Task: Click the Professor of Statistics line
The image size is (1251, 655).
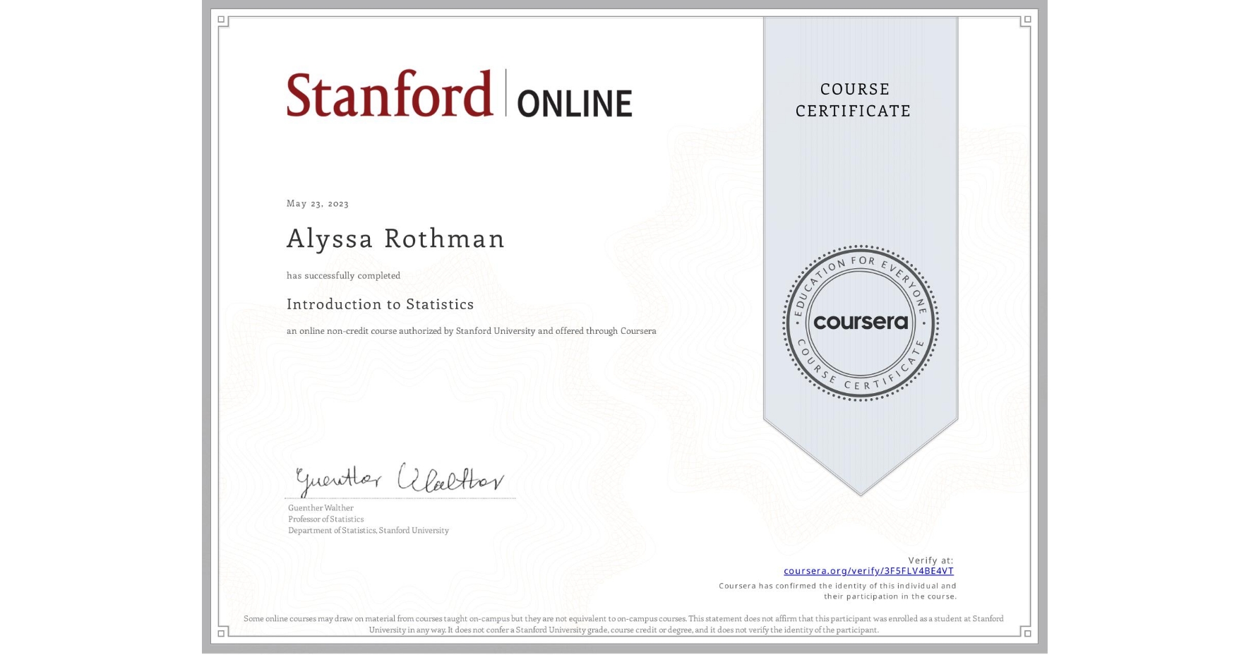Action: pyautogui.click(x=325, y=519)
